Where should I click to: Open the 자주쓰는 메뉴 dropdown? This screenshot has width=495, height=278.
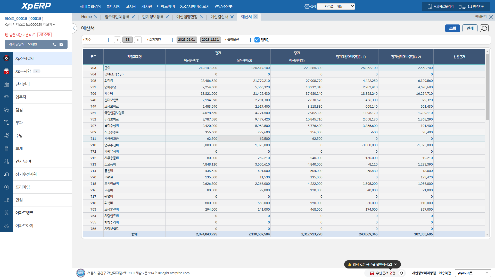point(336,6)
